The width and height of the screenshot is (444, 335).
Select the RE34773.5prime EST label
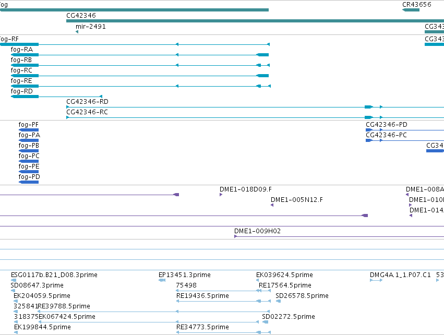click(x=202, y=327)
